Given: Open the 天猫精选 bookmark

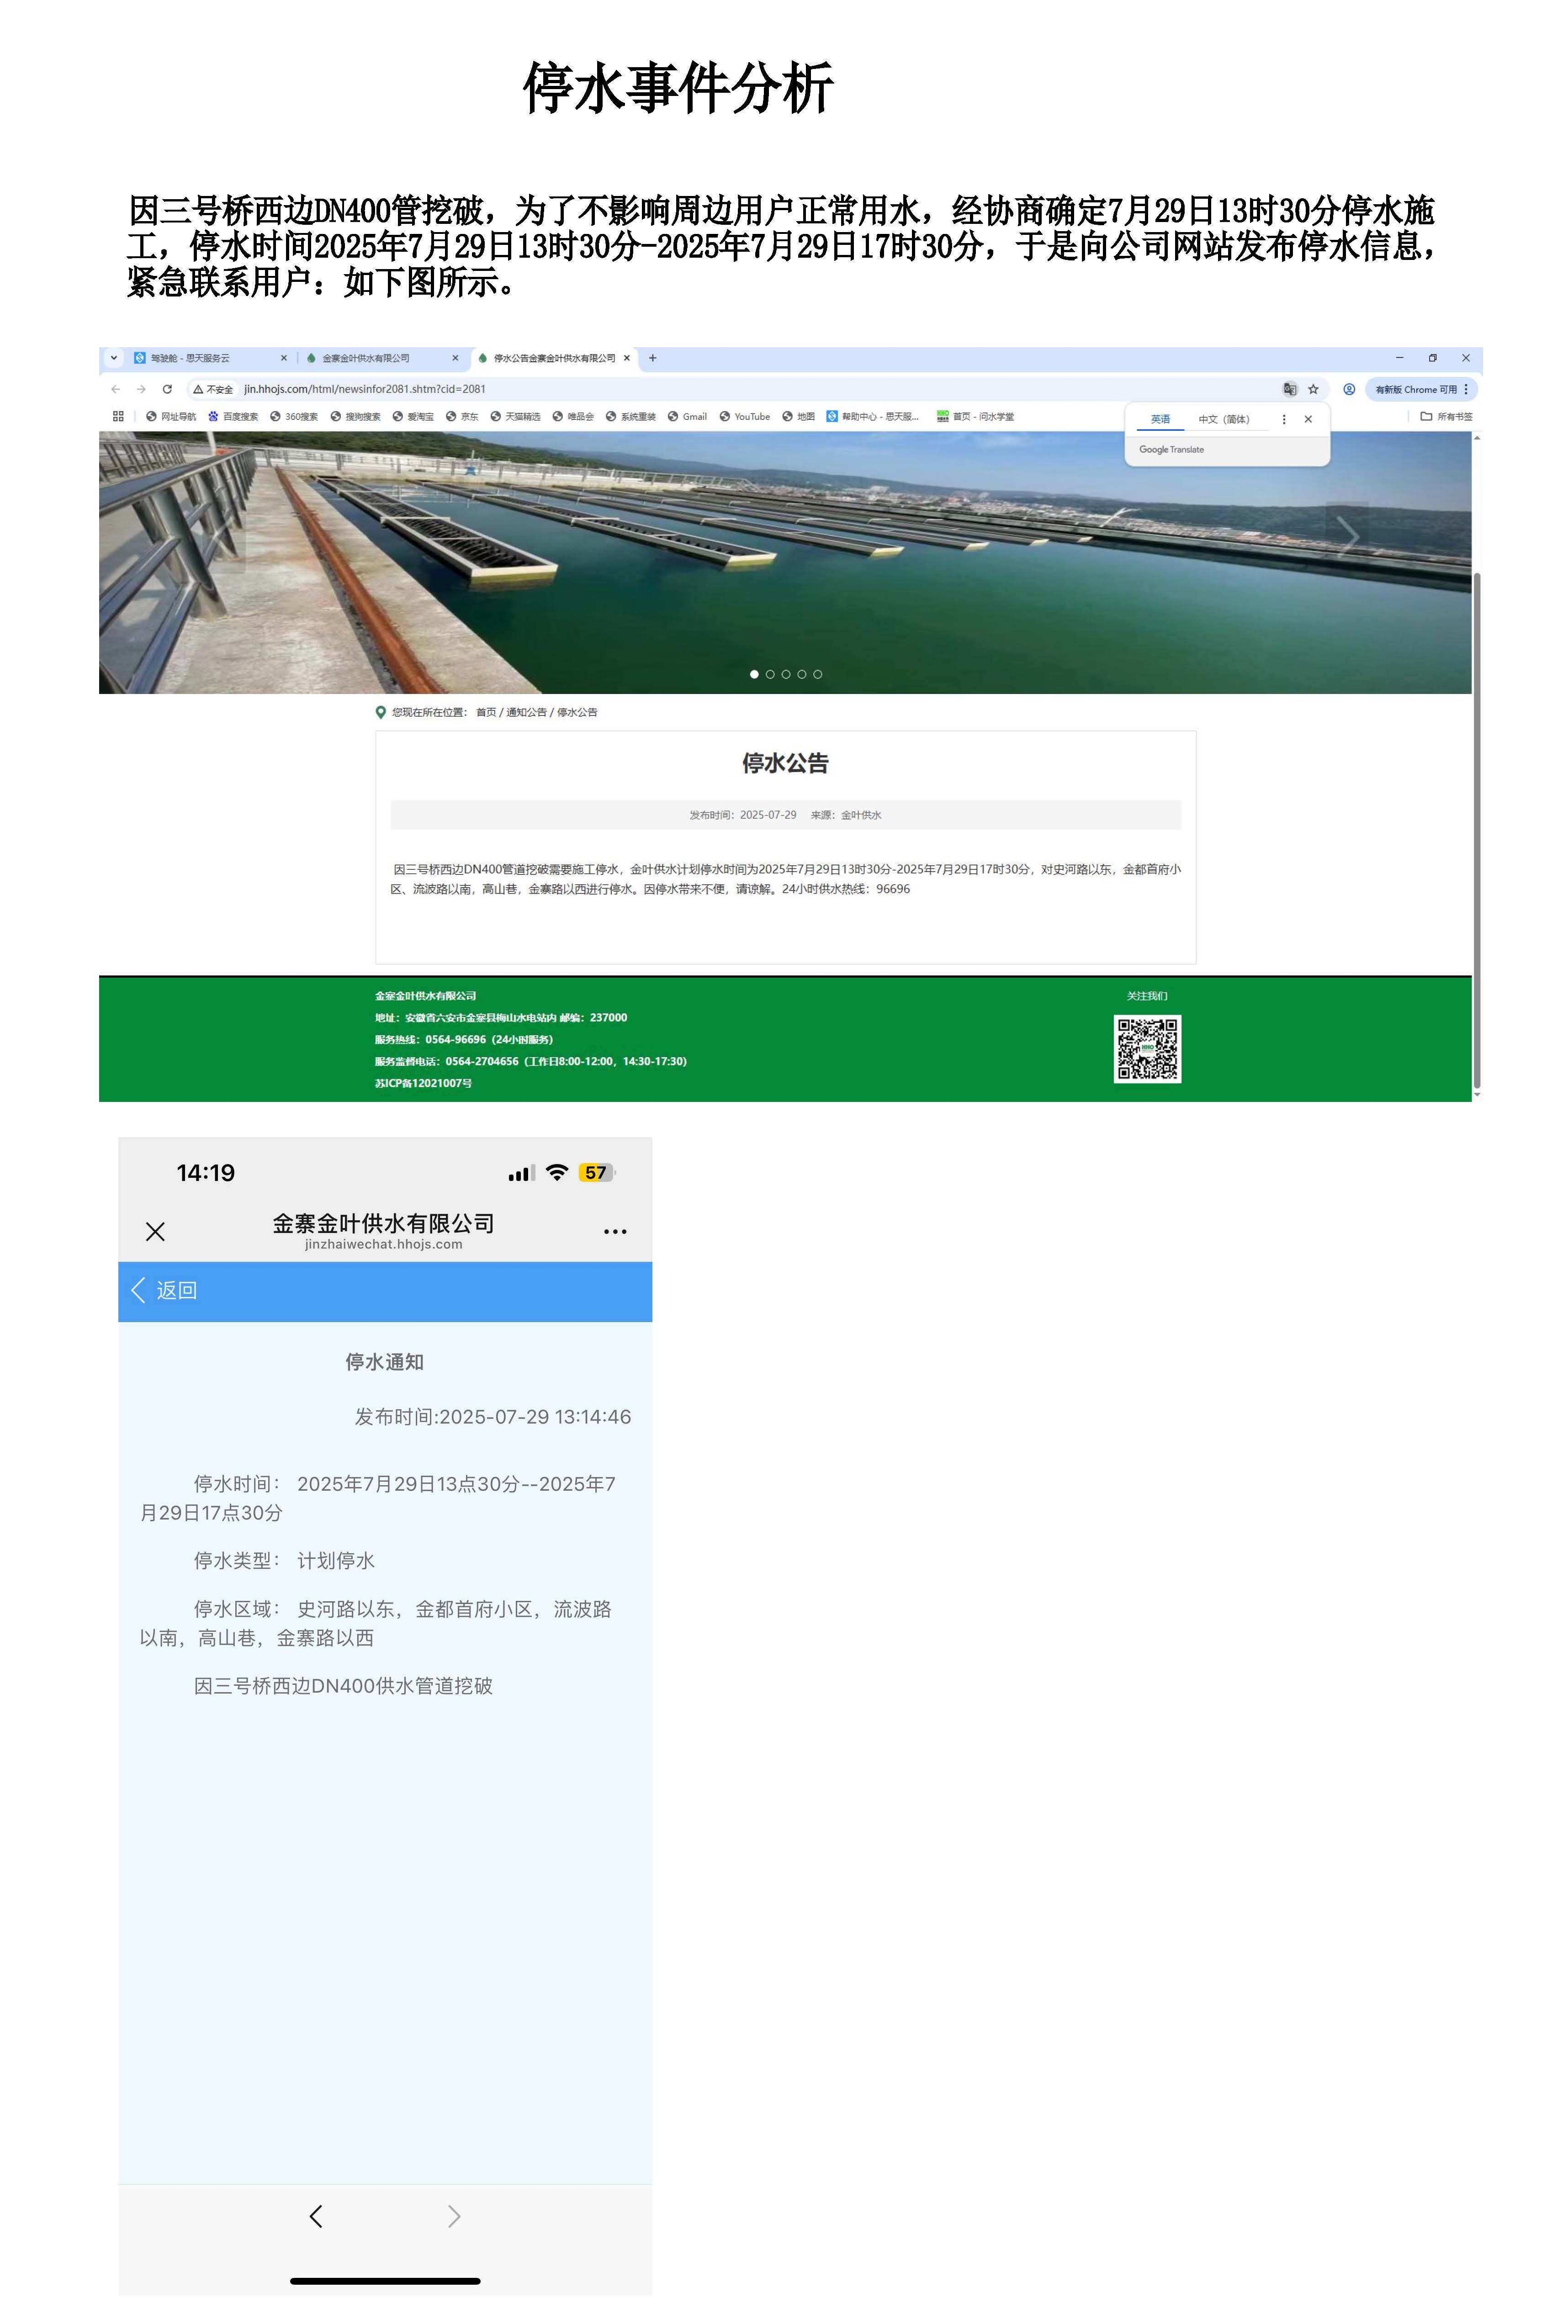Looking at the screenshot, I should click(515, 417).
